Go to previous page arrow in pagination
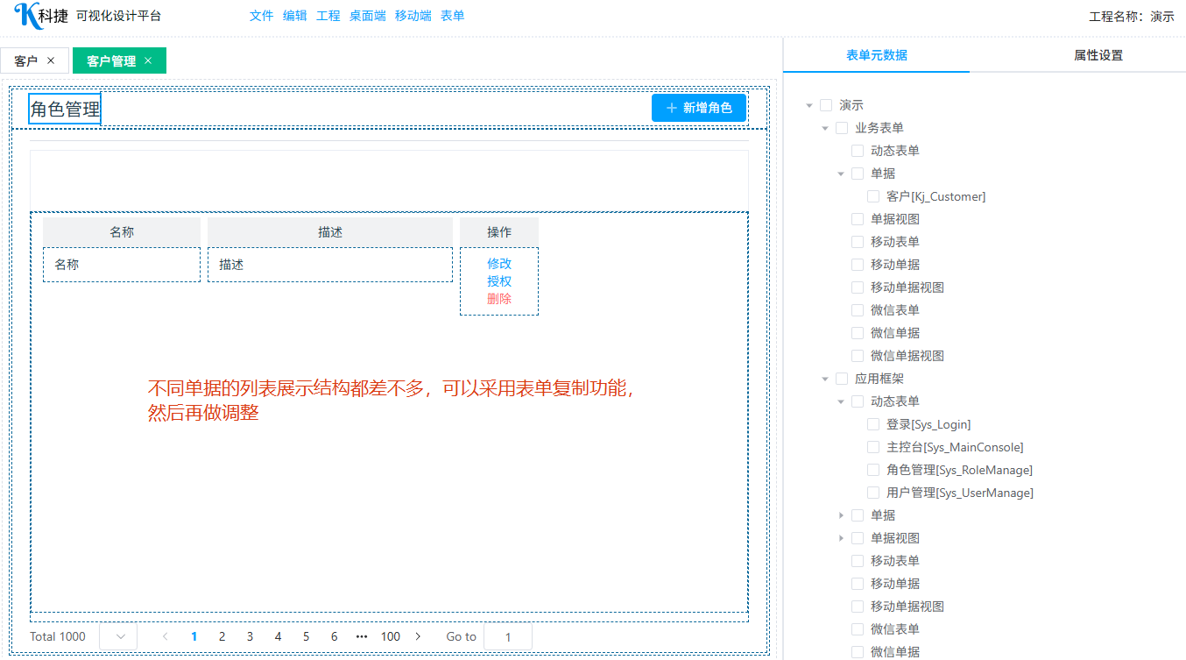 coord(166,636)
